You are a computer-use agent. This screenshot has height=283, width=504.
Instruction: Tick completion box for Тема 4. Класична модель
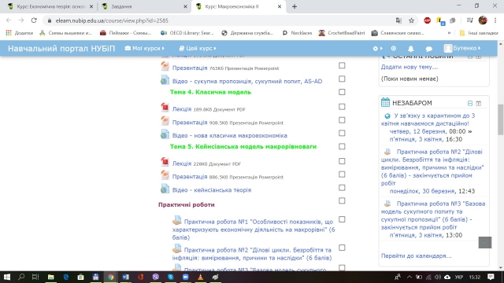click(342, 92)
